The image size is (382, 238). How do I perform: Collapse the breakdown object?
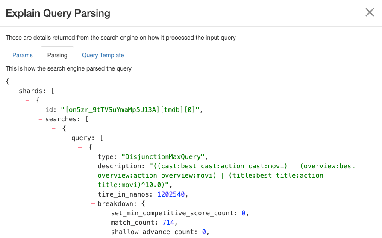(93, 203)
